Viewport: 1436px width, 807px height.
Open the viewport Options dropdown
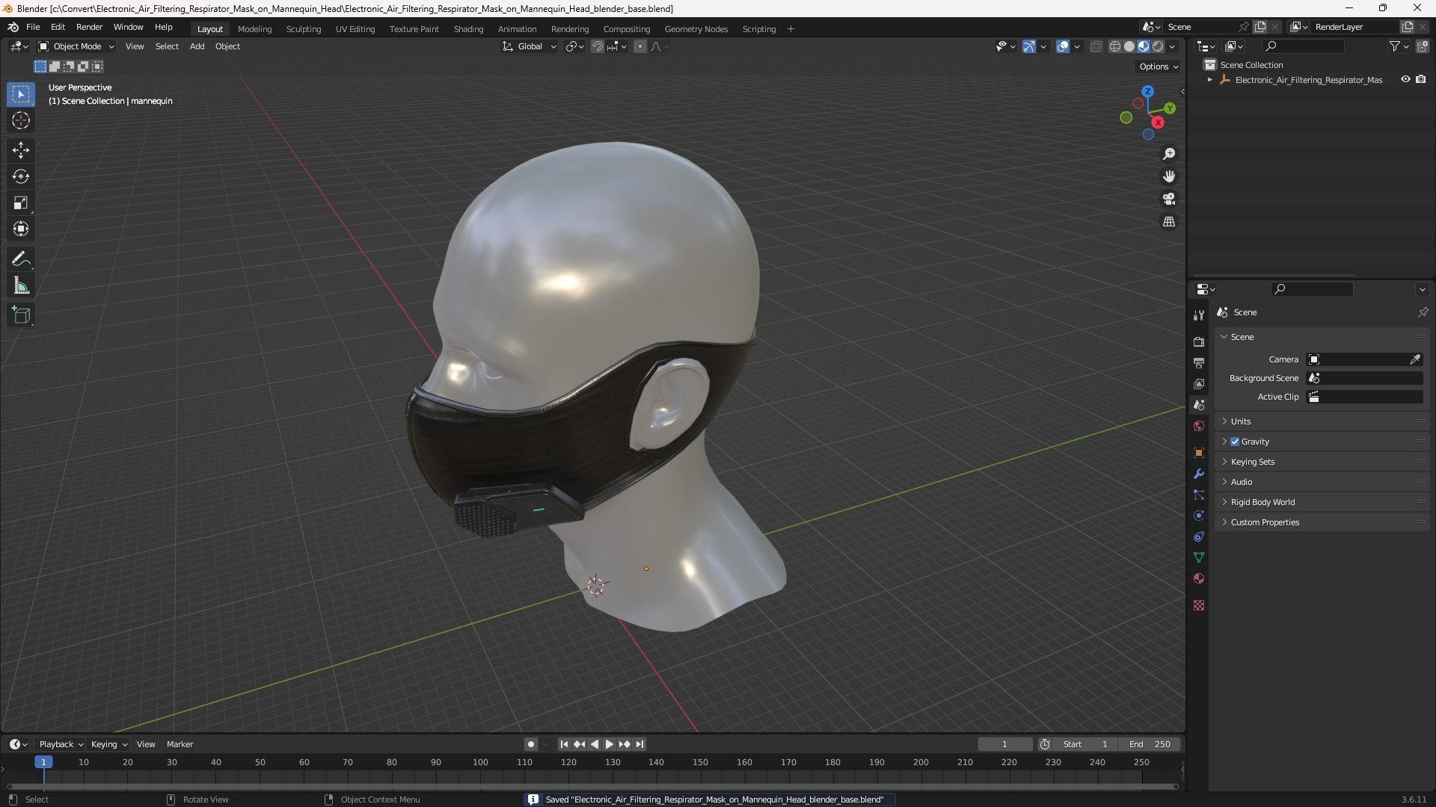[1159, 67]
